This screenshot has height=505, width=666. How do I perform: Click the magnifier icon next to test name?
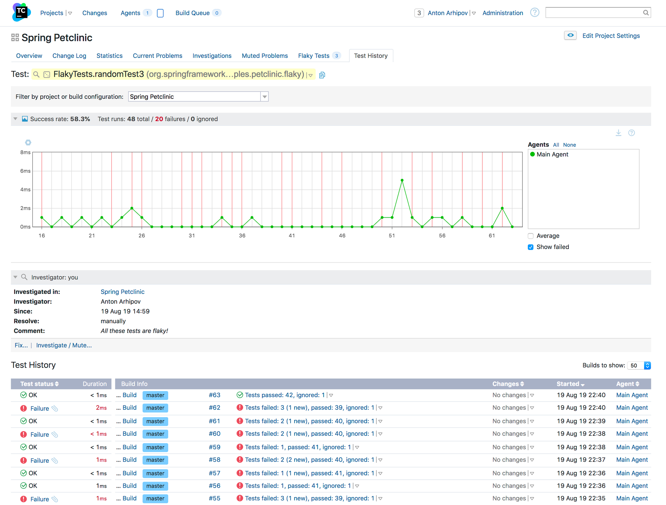36,75
